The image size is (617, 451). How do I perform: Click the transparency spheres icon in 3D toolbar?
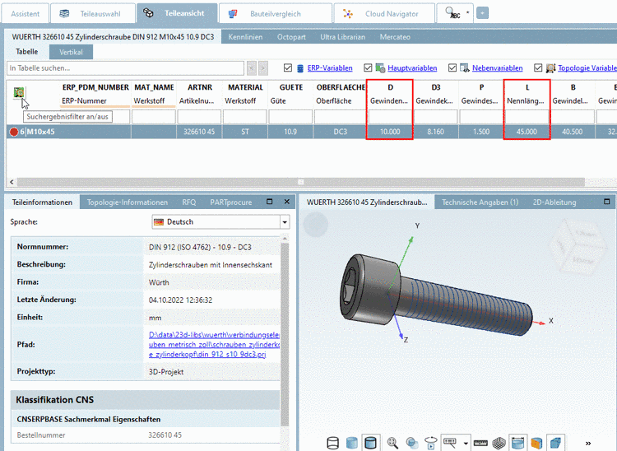pyautogui.click(x=412, y=443)
